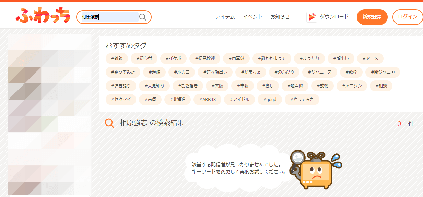The height and width of the screenshot is (197, 423).
Task: Click the ふわっち site logo
Action: pyautogui.click(x=43, y=15)
